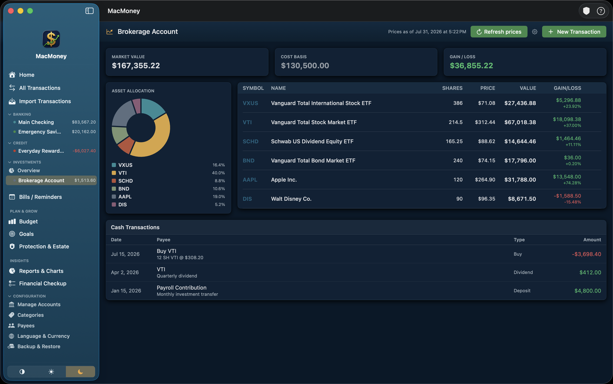Click the Language & Currency globe icon

click(12, 336)
